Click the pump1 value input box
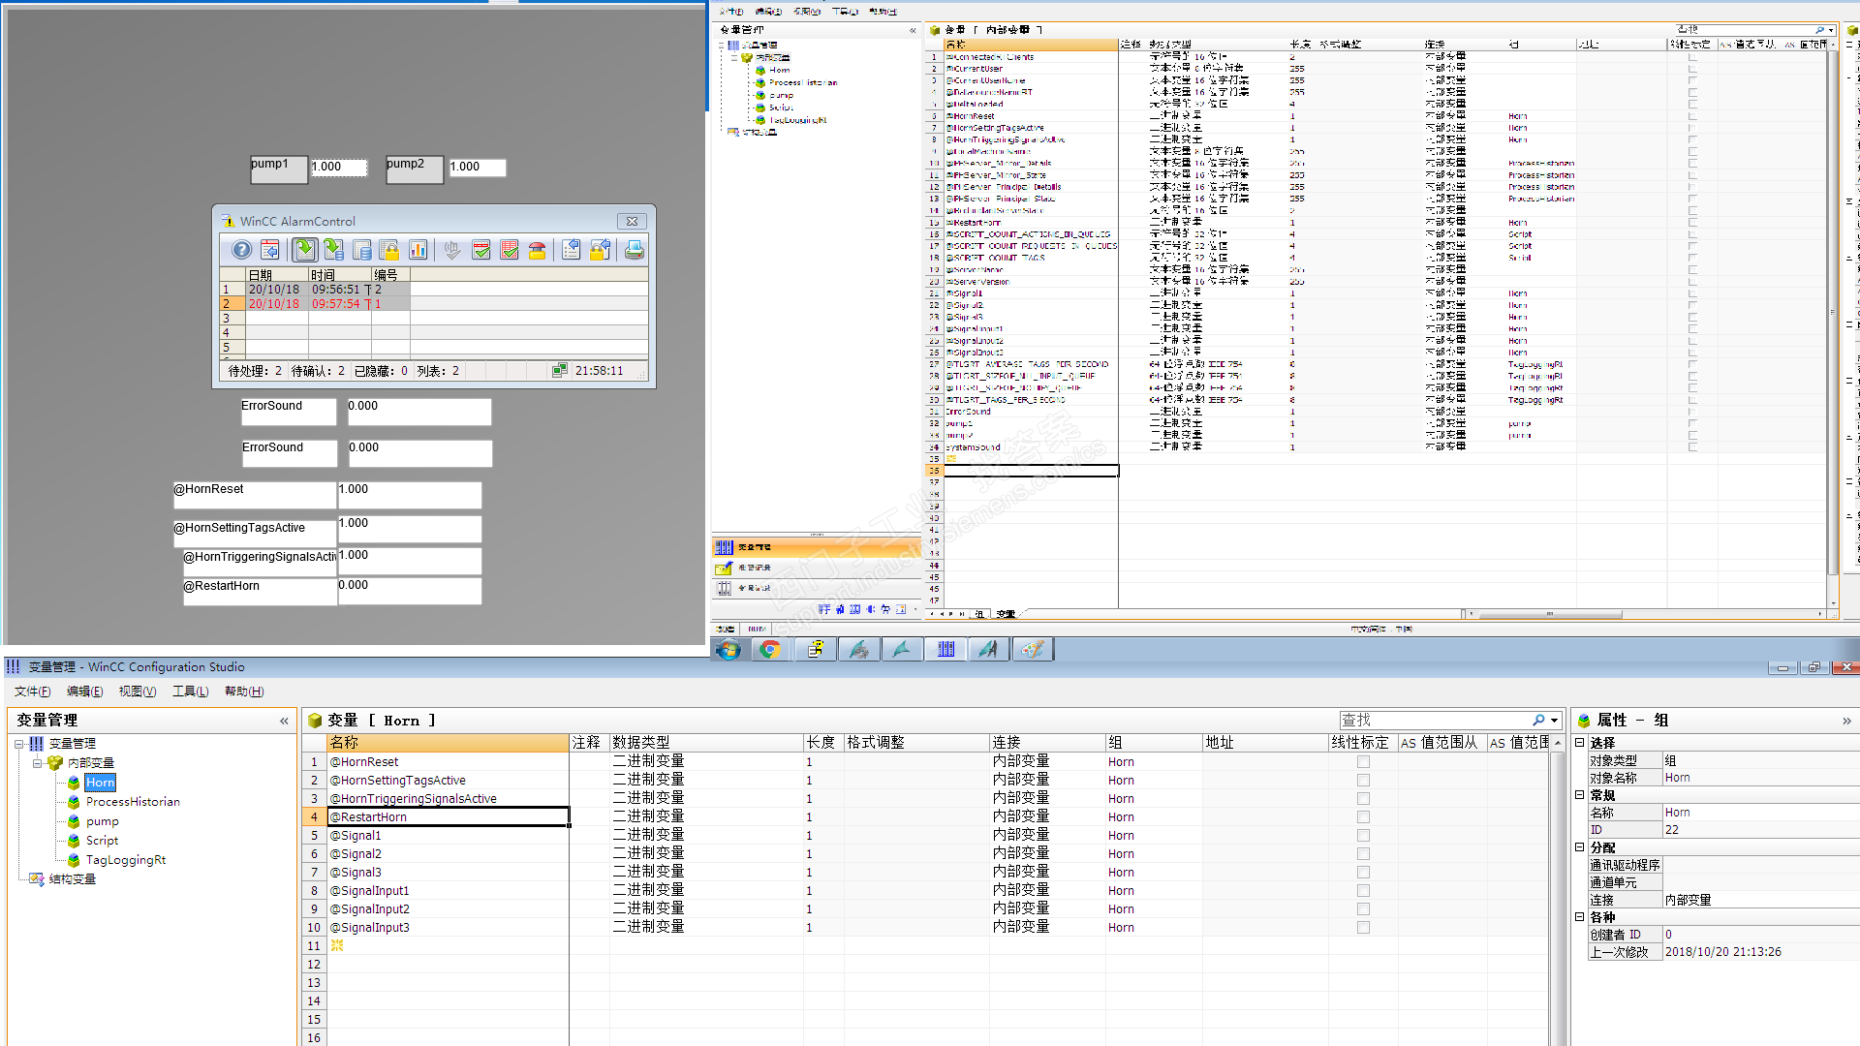This screenshot has height=1046, width=1860. coord(338,168)
